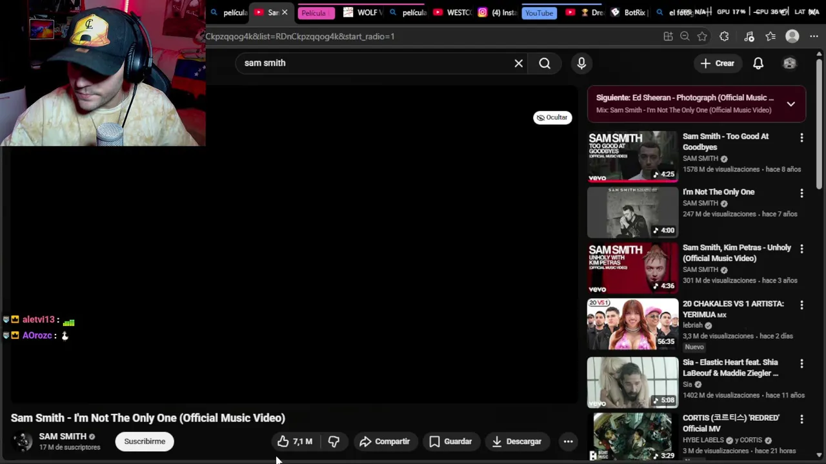
Task: Play the Too Good At Goodbyes thumbnail
Action: click(x=632, y=157)
